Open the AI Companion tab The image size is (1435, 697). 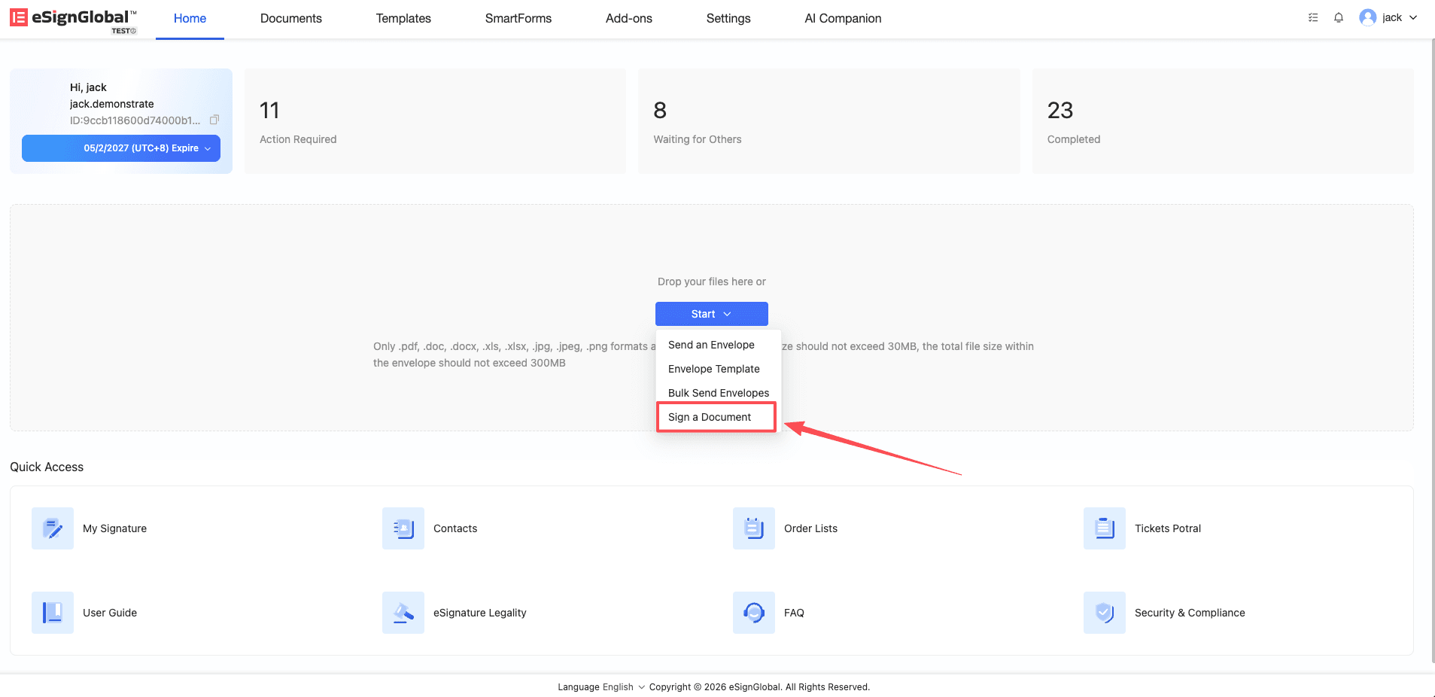(x=843, y=18)
